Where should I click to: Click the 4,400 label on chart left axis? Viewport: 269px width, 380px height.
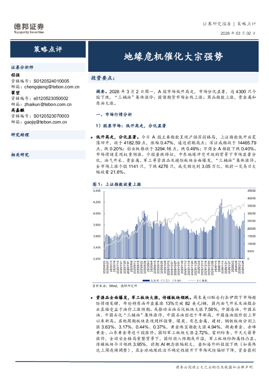(97, 191)
